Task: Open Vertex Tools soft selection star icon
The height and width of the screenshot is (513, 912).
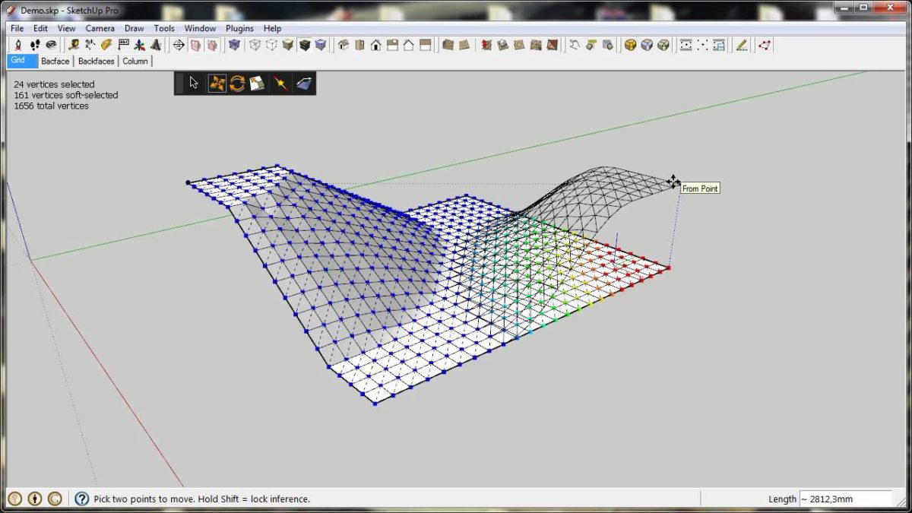Action: pyautogui.click(x=279, y=84)
